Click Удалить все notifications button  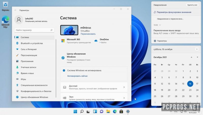(x=192, y=5)
